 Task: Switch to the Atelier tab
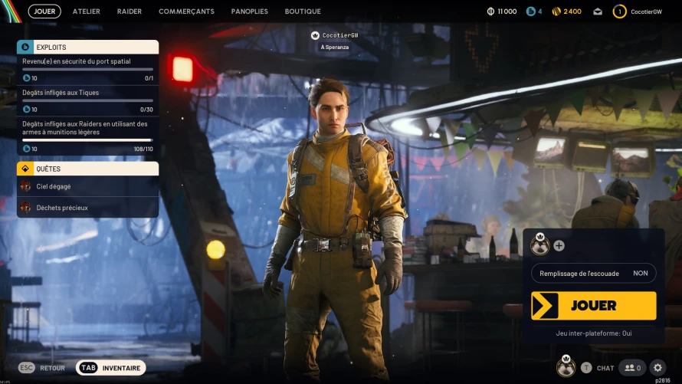(x=86, y=11)
